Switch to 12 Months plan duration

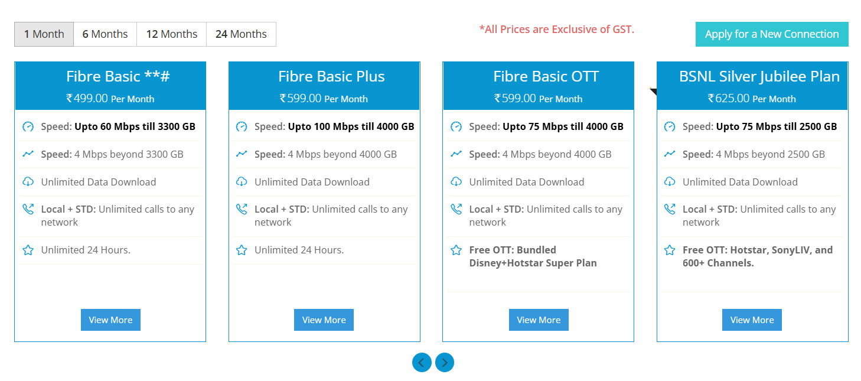[x=171, y=34]
